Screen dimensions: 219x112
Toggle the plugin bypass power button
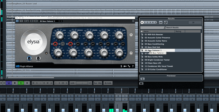tap(17, 21)
